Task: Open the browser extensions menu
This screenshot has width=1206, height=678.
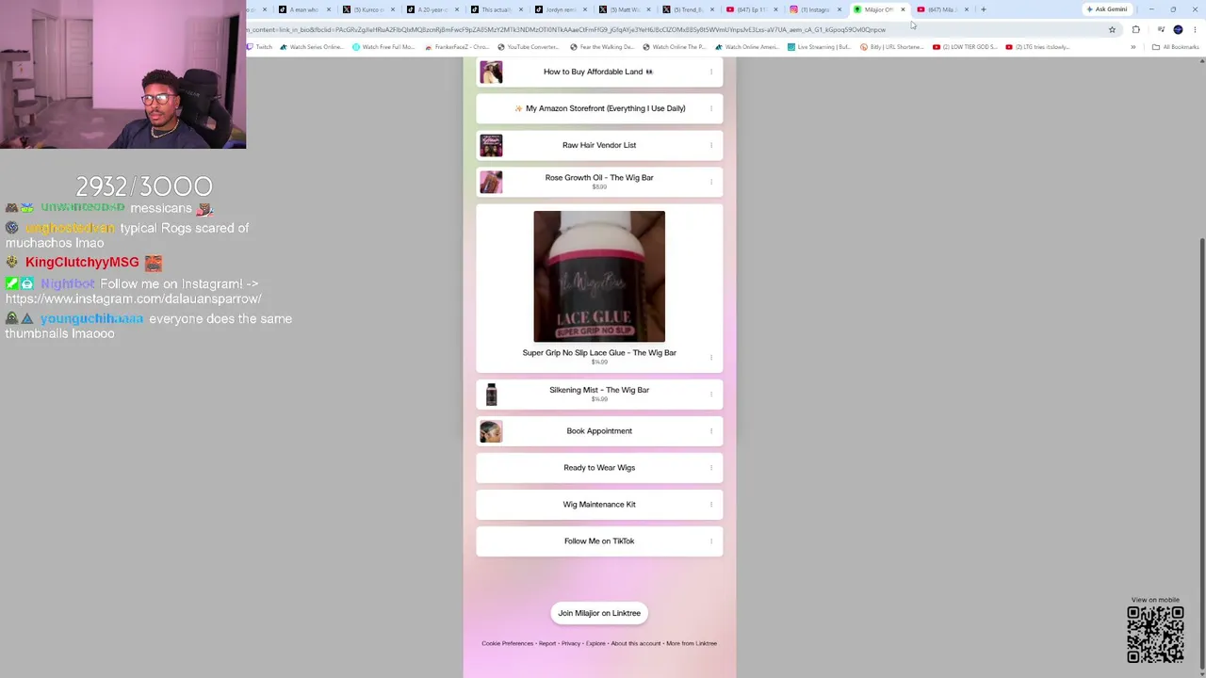Action: 1135,29
